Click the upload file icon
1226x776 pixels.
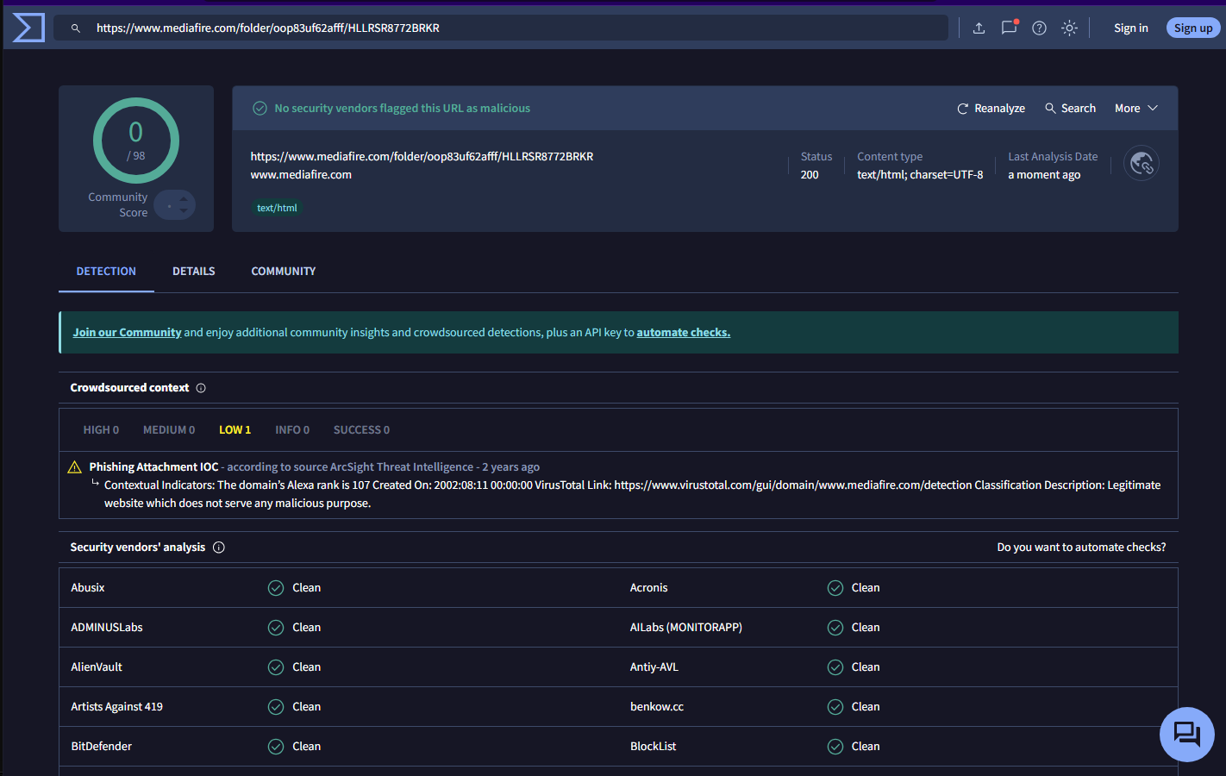(x=979, y=28)
